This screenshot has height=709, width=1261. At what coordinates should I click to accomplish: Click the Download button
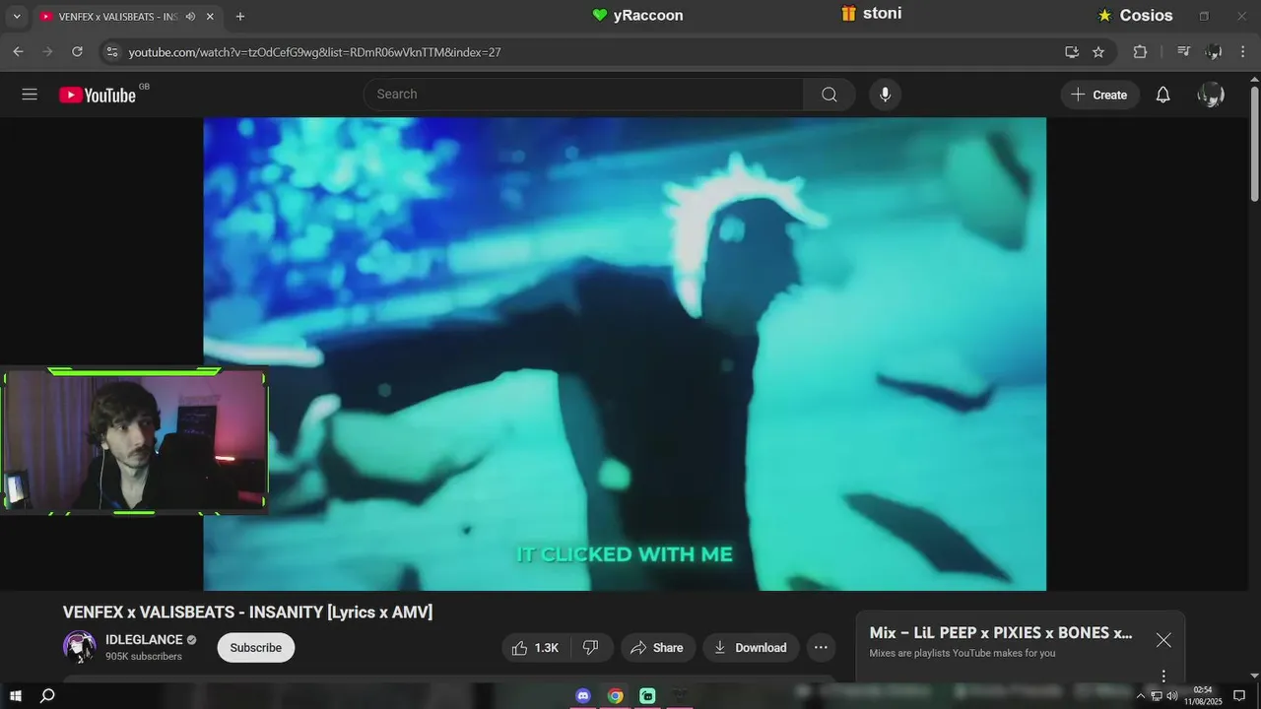[751, 647]
